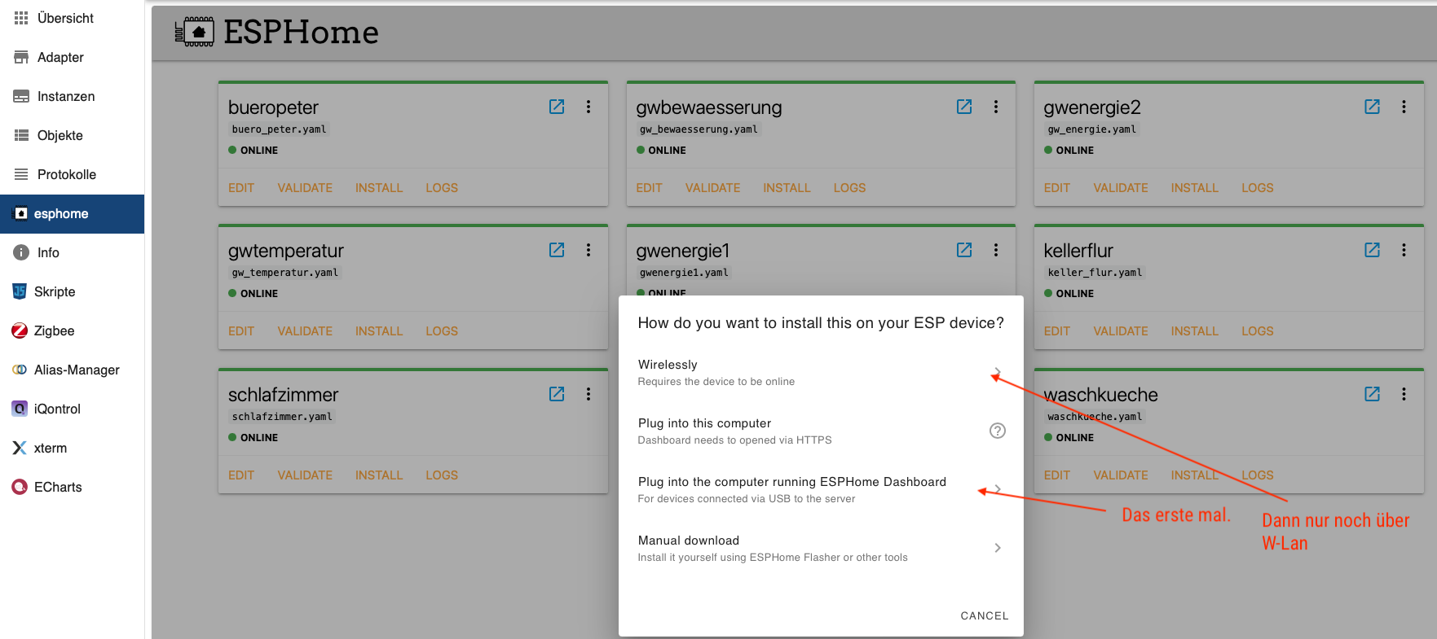The height and width of the screenshot is (639, 1437).
Task: Open gwtemperatur external link icon
Action: coord(557,250)
